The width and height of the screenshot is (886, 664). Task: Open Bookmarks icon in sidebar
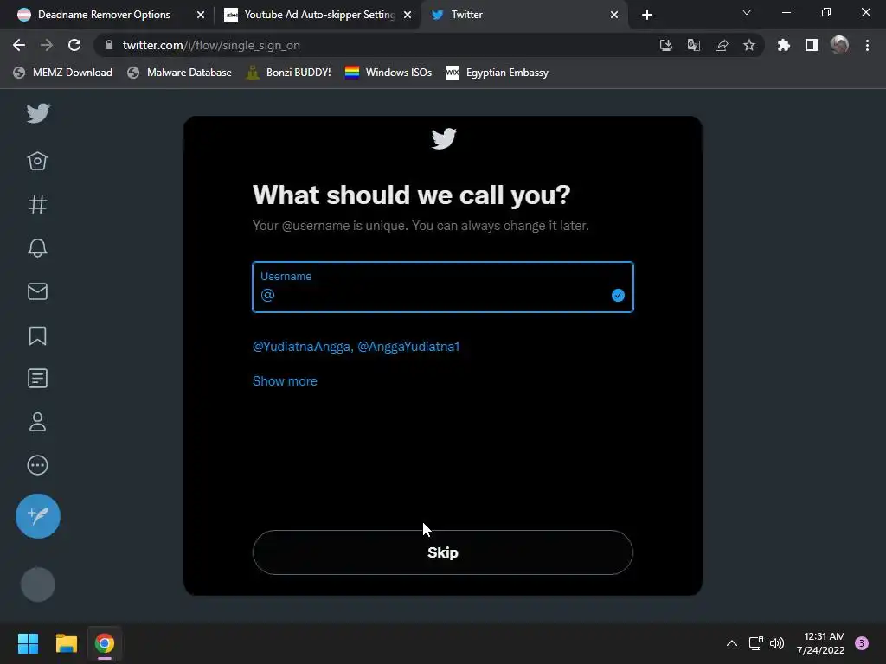pyautogui.click(x=38, y=335)
